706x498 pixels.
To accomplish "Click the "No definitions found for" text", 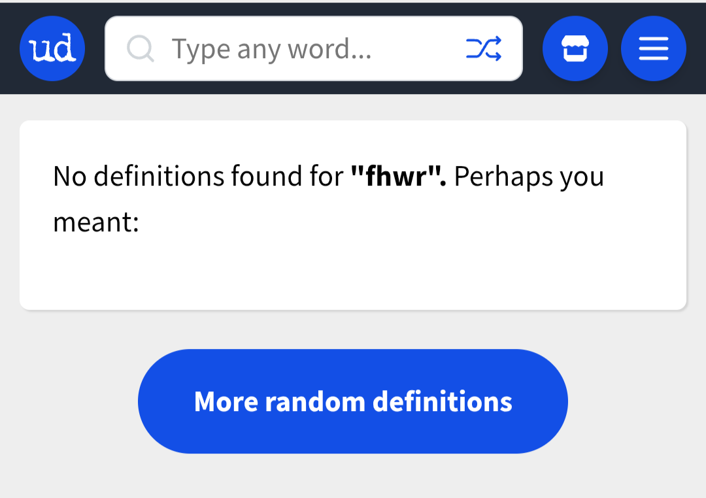I will (x=198, y=176).
